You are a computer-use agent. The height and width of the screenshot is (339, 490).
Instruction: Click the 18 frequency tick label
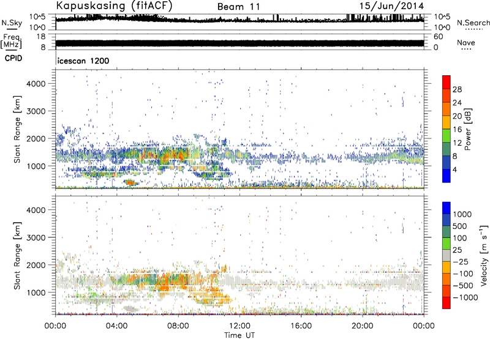pyautogui.click(x=41, y=37)
